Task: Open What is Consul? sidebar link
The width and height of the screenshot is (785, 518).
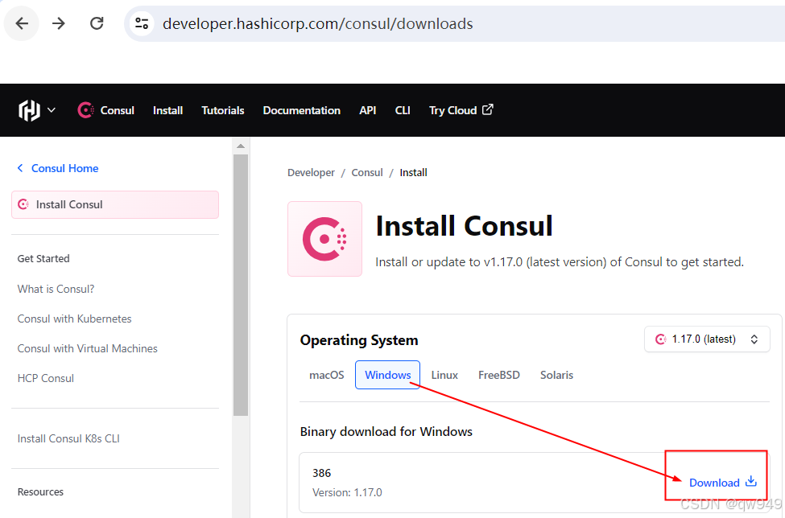Action: 56,289
